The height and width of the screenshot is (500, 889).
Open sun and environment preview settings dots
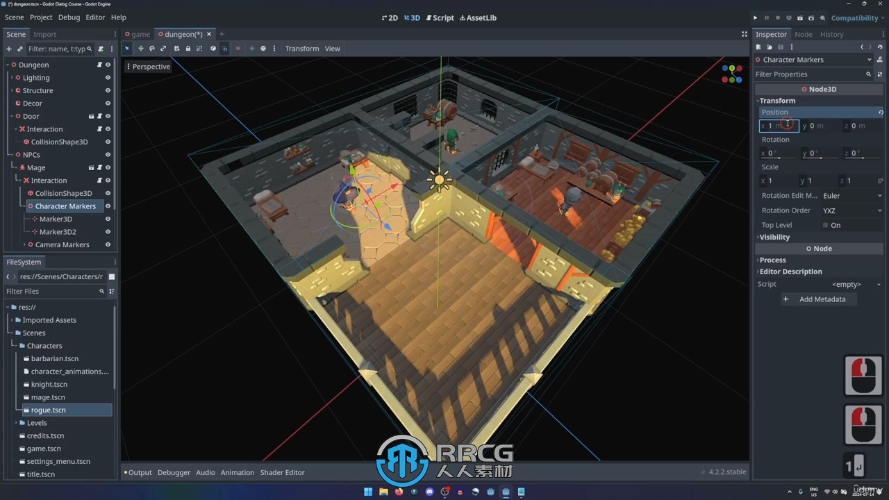click(x=274, y=49)
